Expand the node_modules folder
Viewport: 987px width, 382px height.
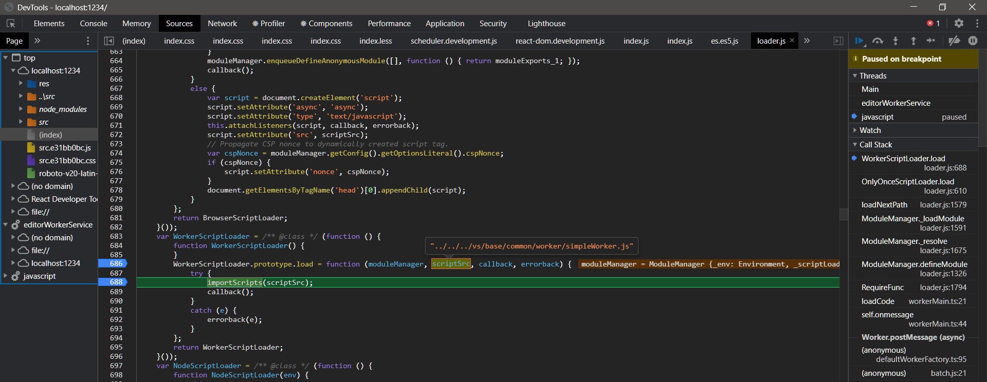[21, 109]
